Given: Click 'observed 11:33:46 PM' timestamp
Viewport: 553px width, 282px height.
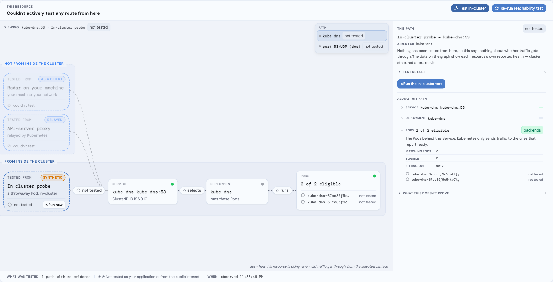Looking at the screenshot, I should pos(242,277).
